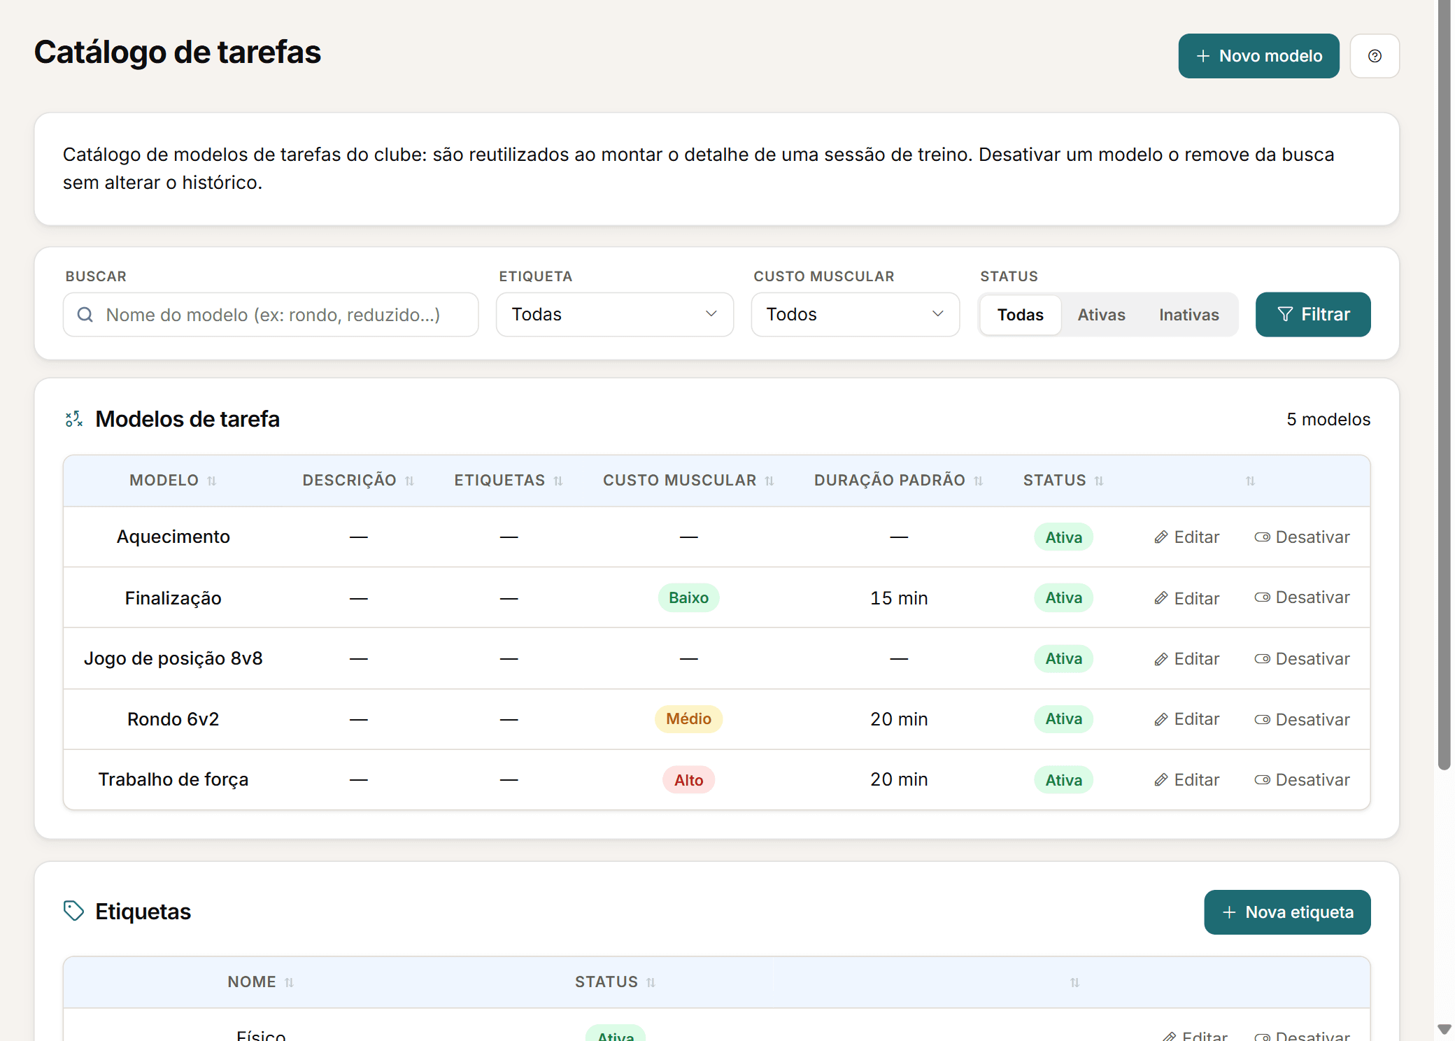1455x1041 pixels.
Task: Open the Etiqueta dropdown set to Todas
Action: click(614, 315)
